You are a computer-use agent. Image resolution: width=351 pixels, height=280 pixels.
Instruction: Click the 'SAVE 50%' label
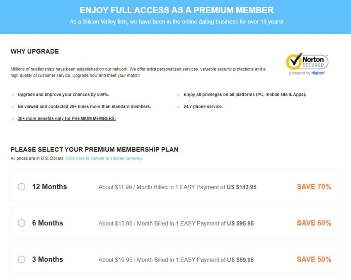pyautogui.click(x=314, y=259)
